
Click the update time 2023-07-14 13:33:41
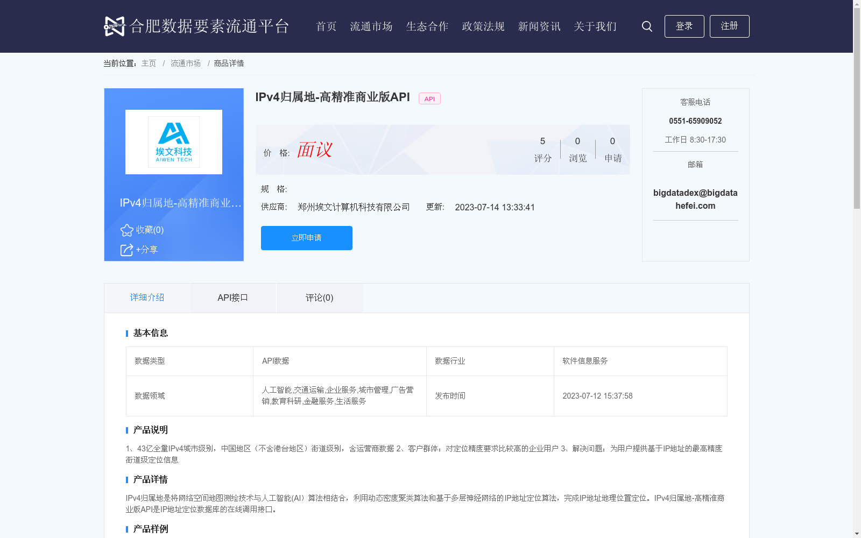point(495,208)
